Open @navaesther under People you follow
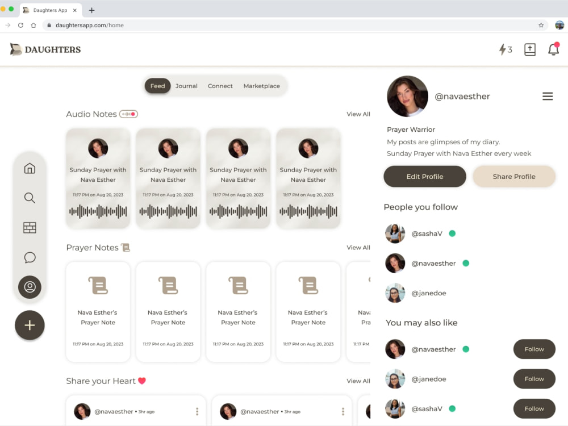Image resolution: width=568 pixels, height=426 pixels. (x=427, y=264)
